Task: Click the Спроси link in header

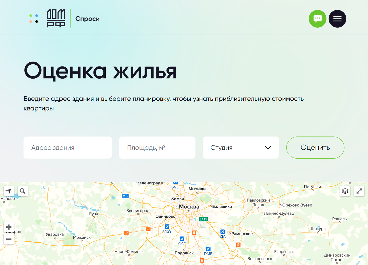Action: pos(88,19)
